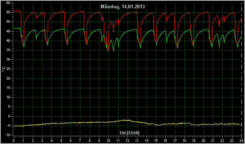245x144 pixels.
Task: Click the y-axis value '55'
Action: (x=8, y=12)
